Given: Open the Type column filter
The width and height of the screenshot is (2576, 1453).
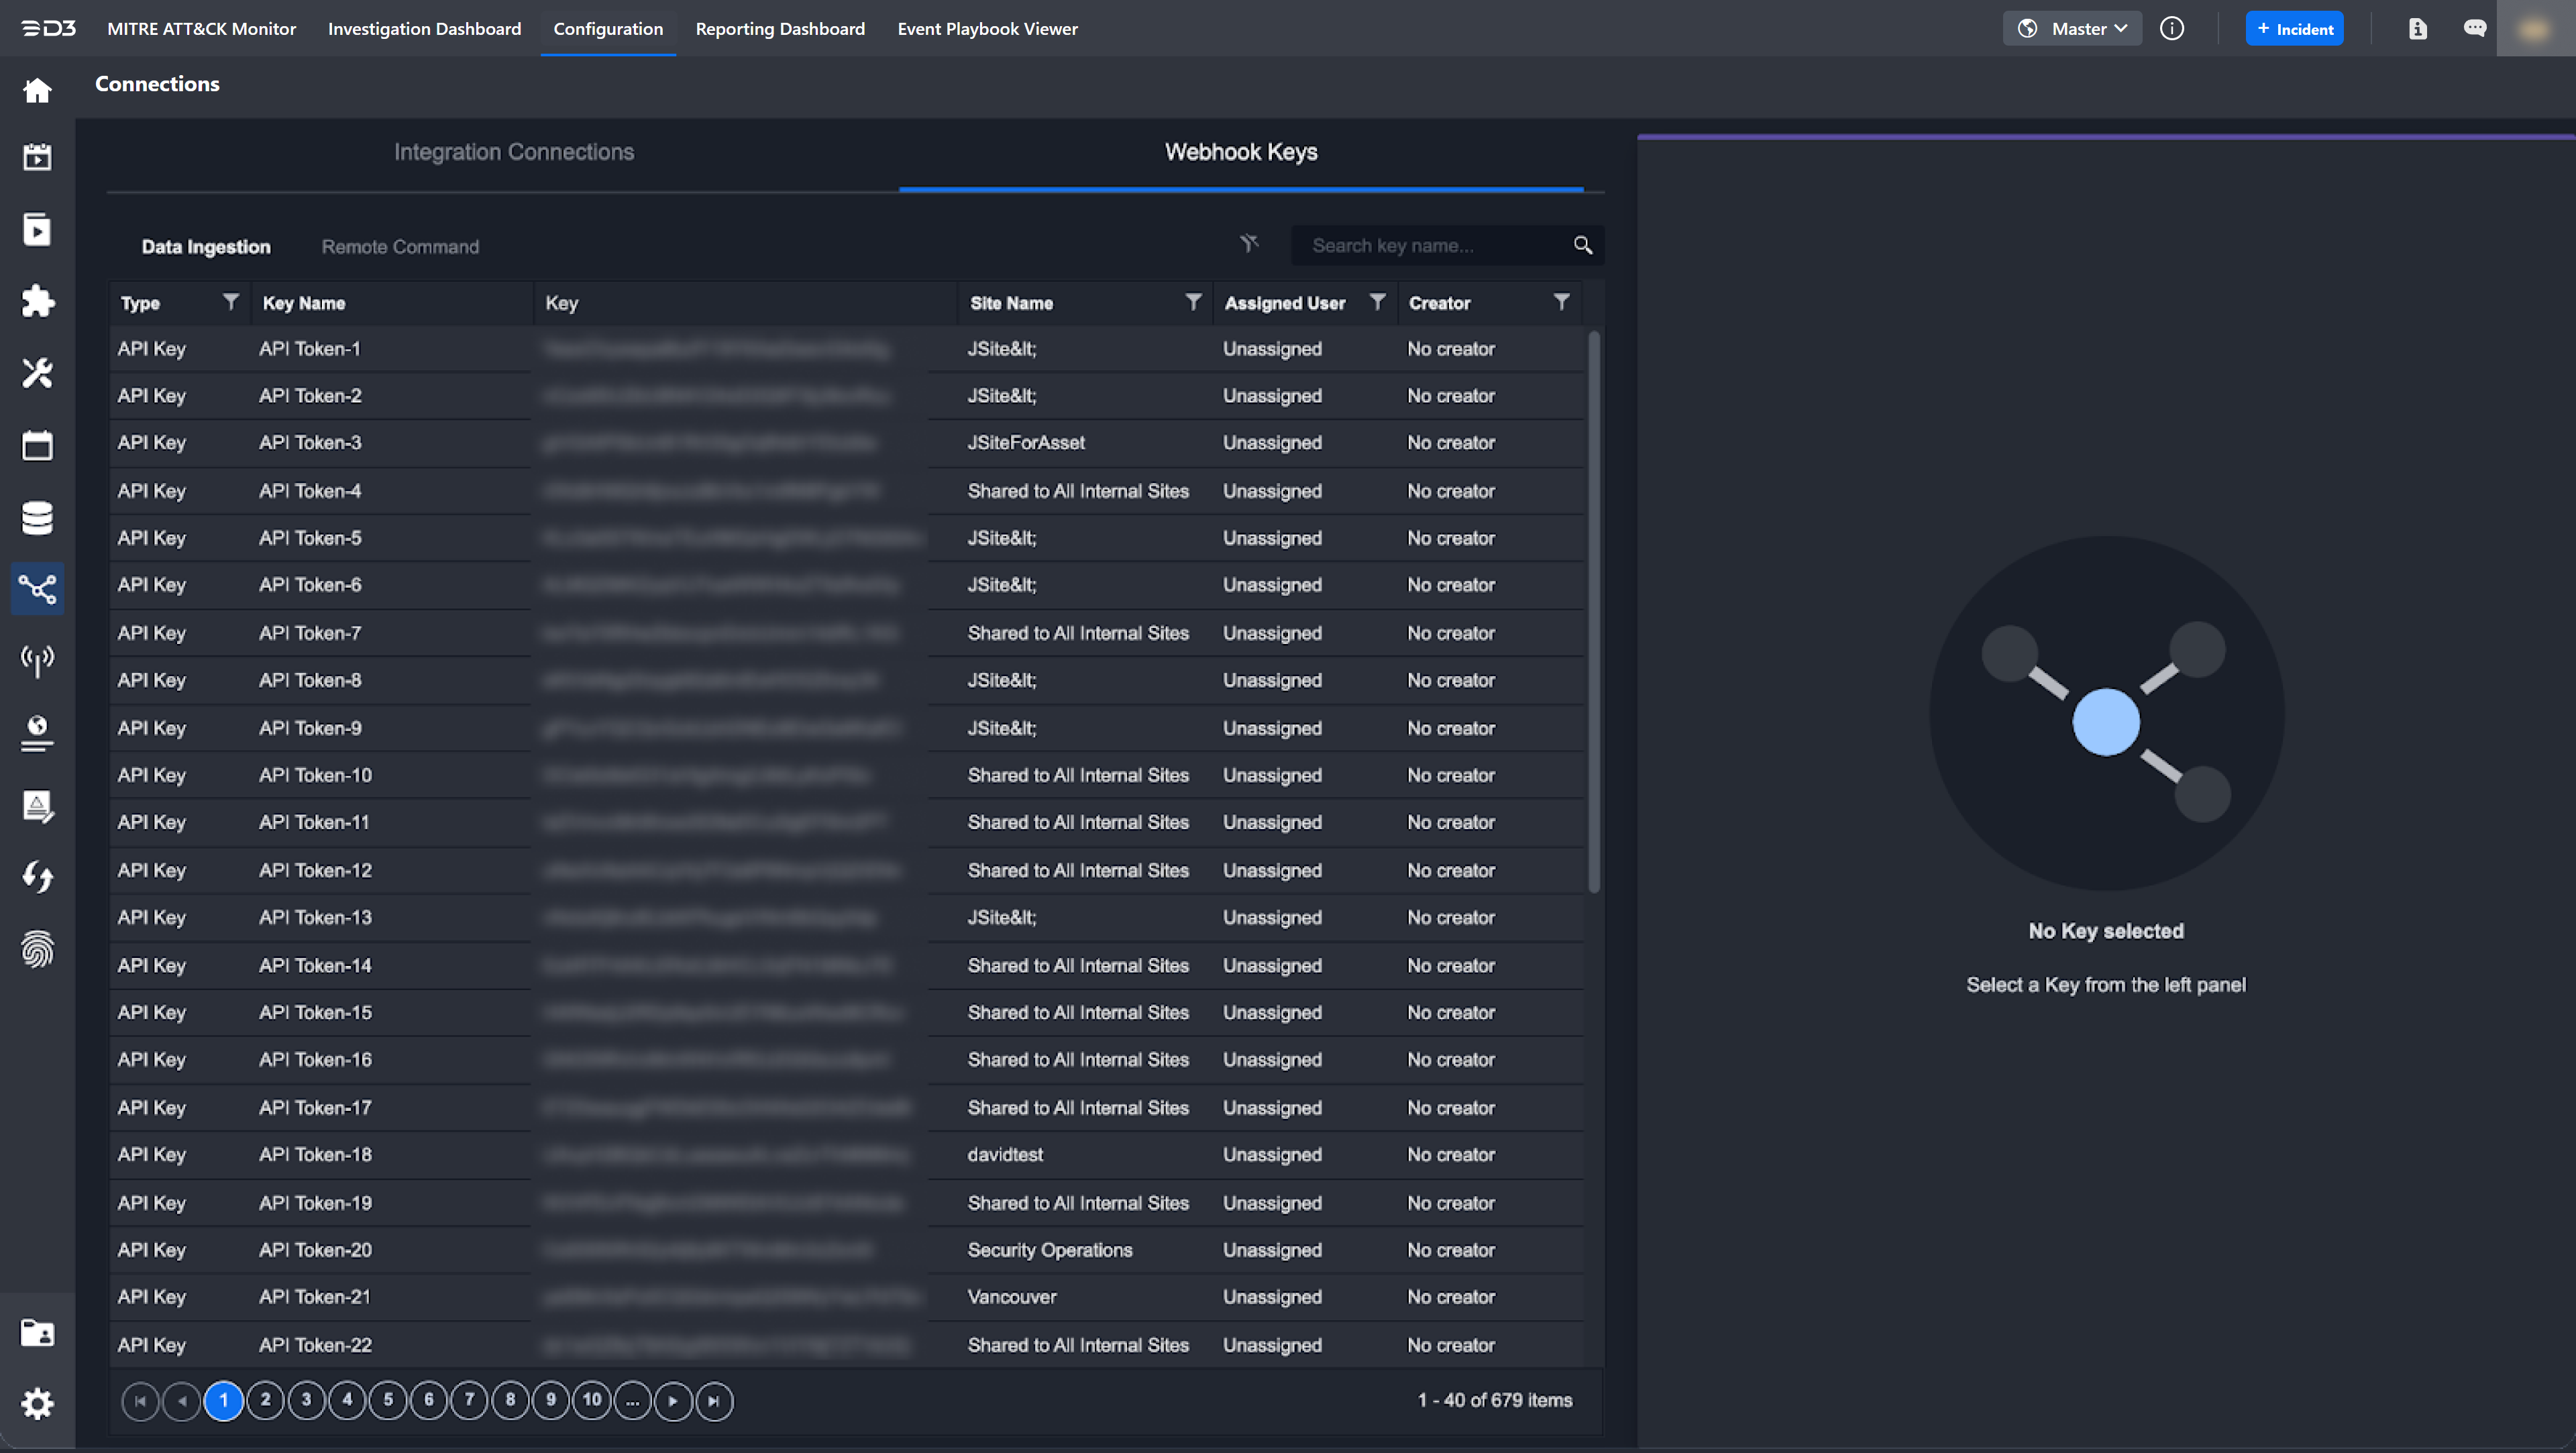Looking at the screenshot, I should [x=231, y=302].
